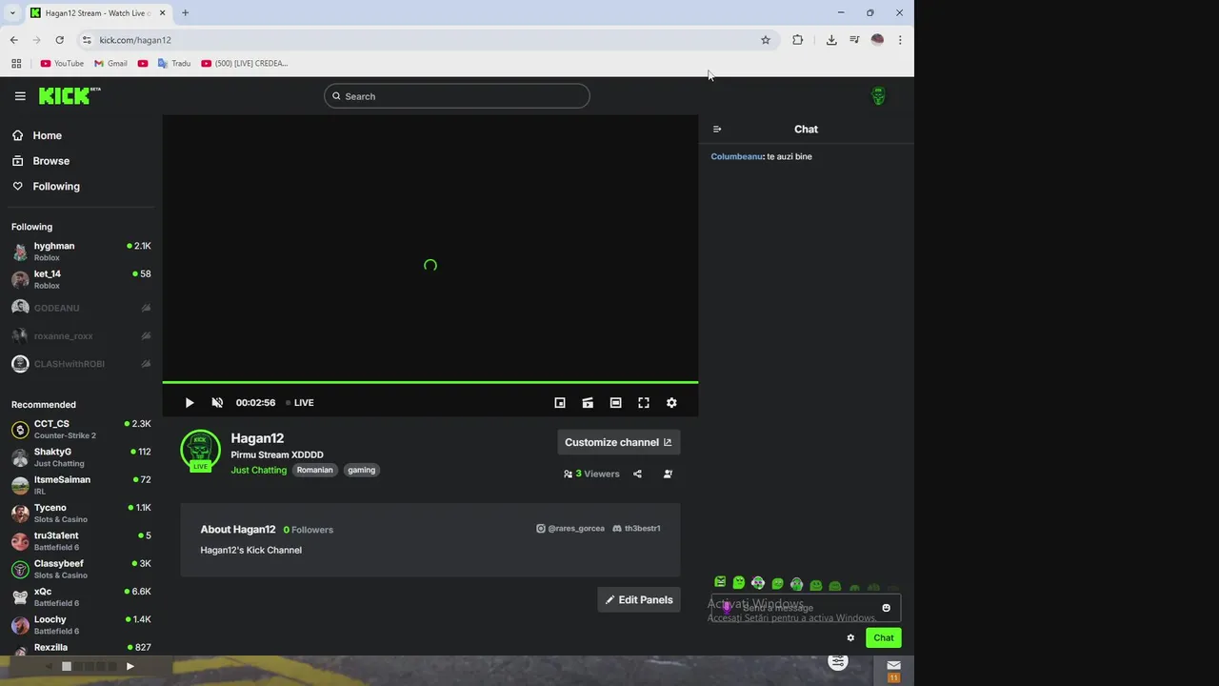Select the gaming tag
Screen dimensions: 1219x686
pyautogui.click(x=361, y=470)
